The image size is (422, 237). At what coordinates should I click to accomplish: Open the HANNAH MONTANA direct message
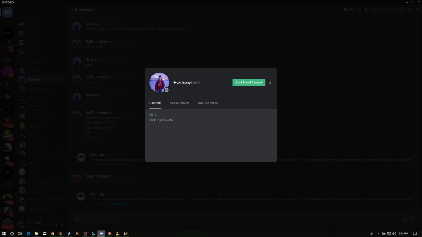pyautogui.click(x=41, y=190)
